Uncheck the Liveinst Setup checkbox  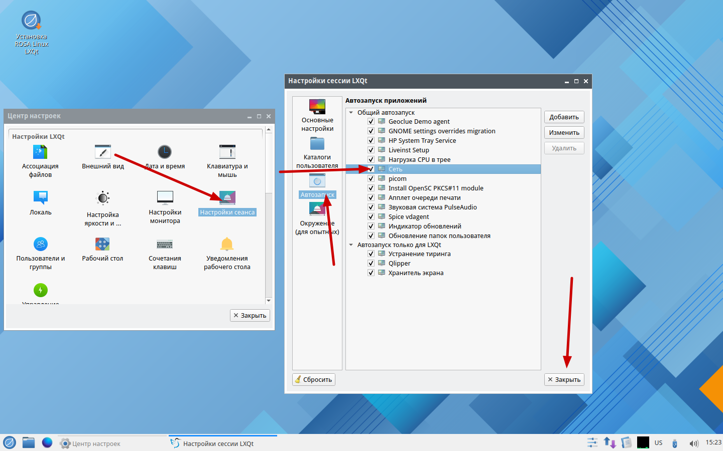[x=371, y=150]
